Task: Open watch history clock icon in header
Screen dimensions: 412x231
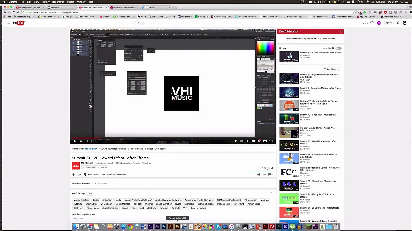Action: 372,23
